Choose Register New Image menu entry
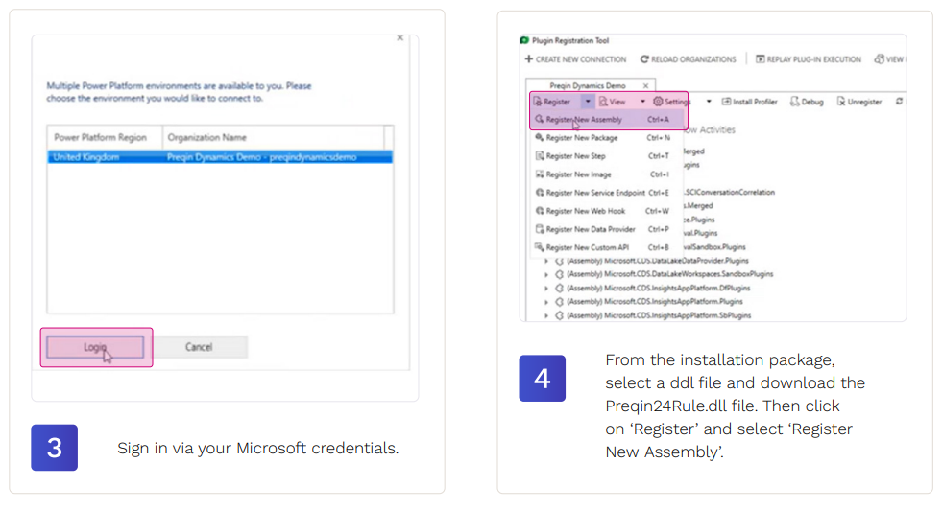The image size is (943, 510). (x=608, y=174)
